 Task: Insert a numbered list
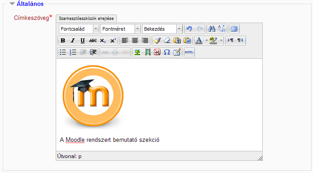(72, 52)
